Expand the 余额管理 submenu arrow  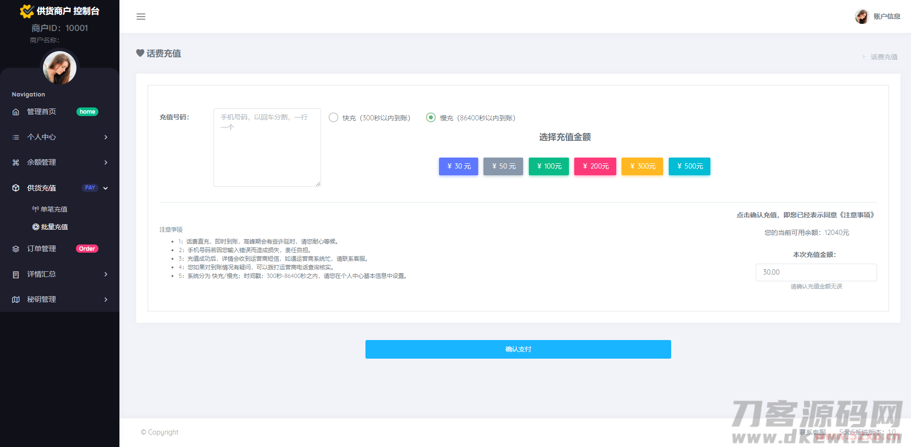coord(106,162)
